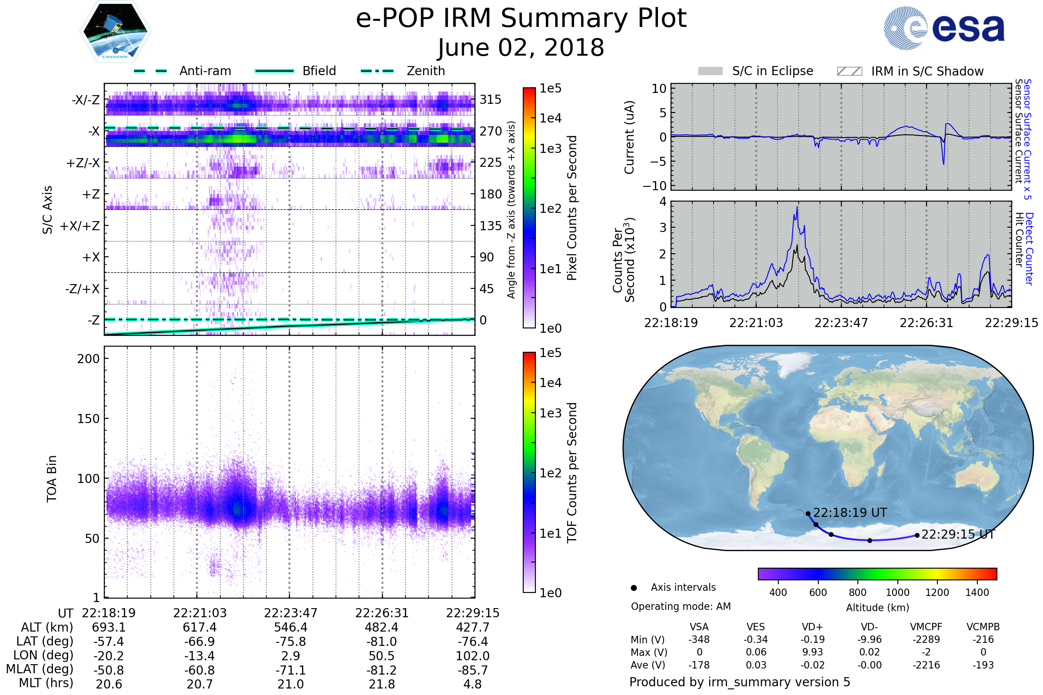1043x695 pixels.
Task: Click the CASSIOPE mission hexagon logo
Action: (x=115, y=32)
